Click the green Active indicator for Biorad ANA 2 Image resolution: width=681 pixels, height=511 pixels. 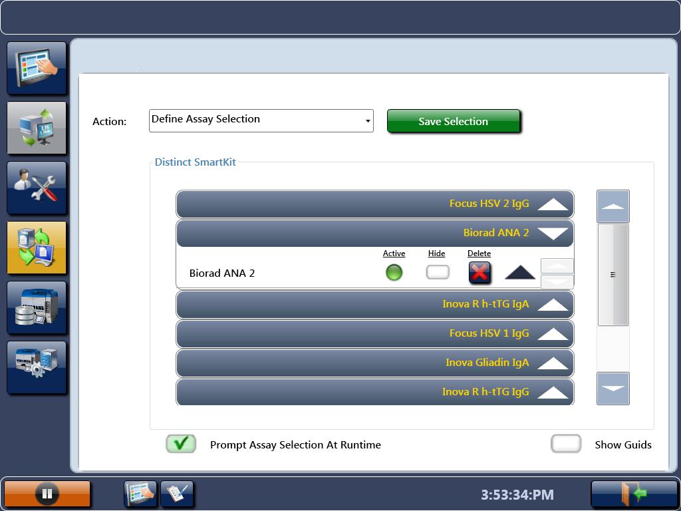(x=394, y=272)
